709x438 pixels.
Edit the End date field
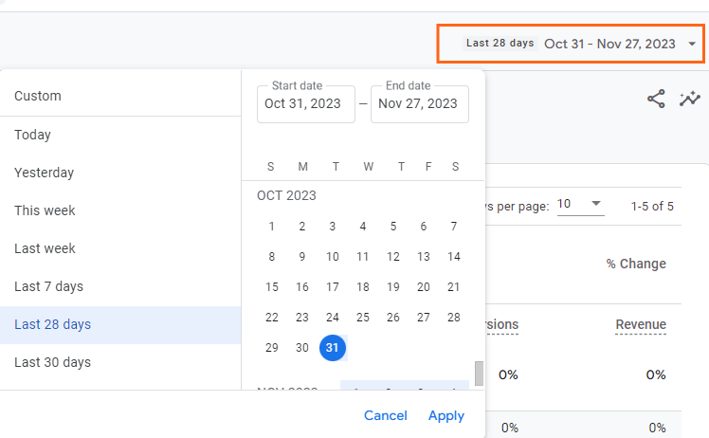[x=420, y=104]
